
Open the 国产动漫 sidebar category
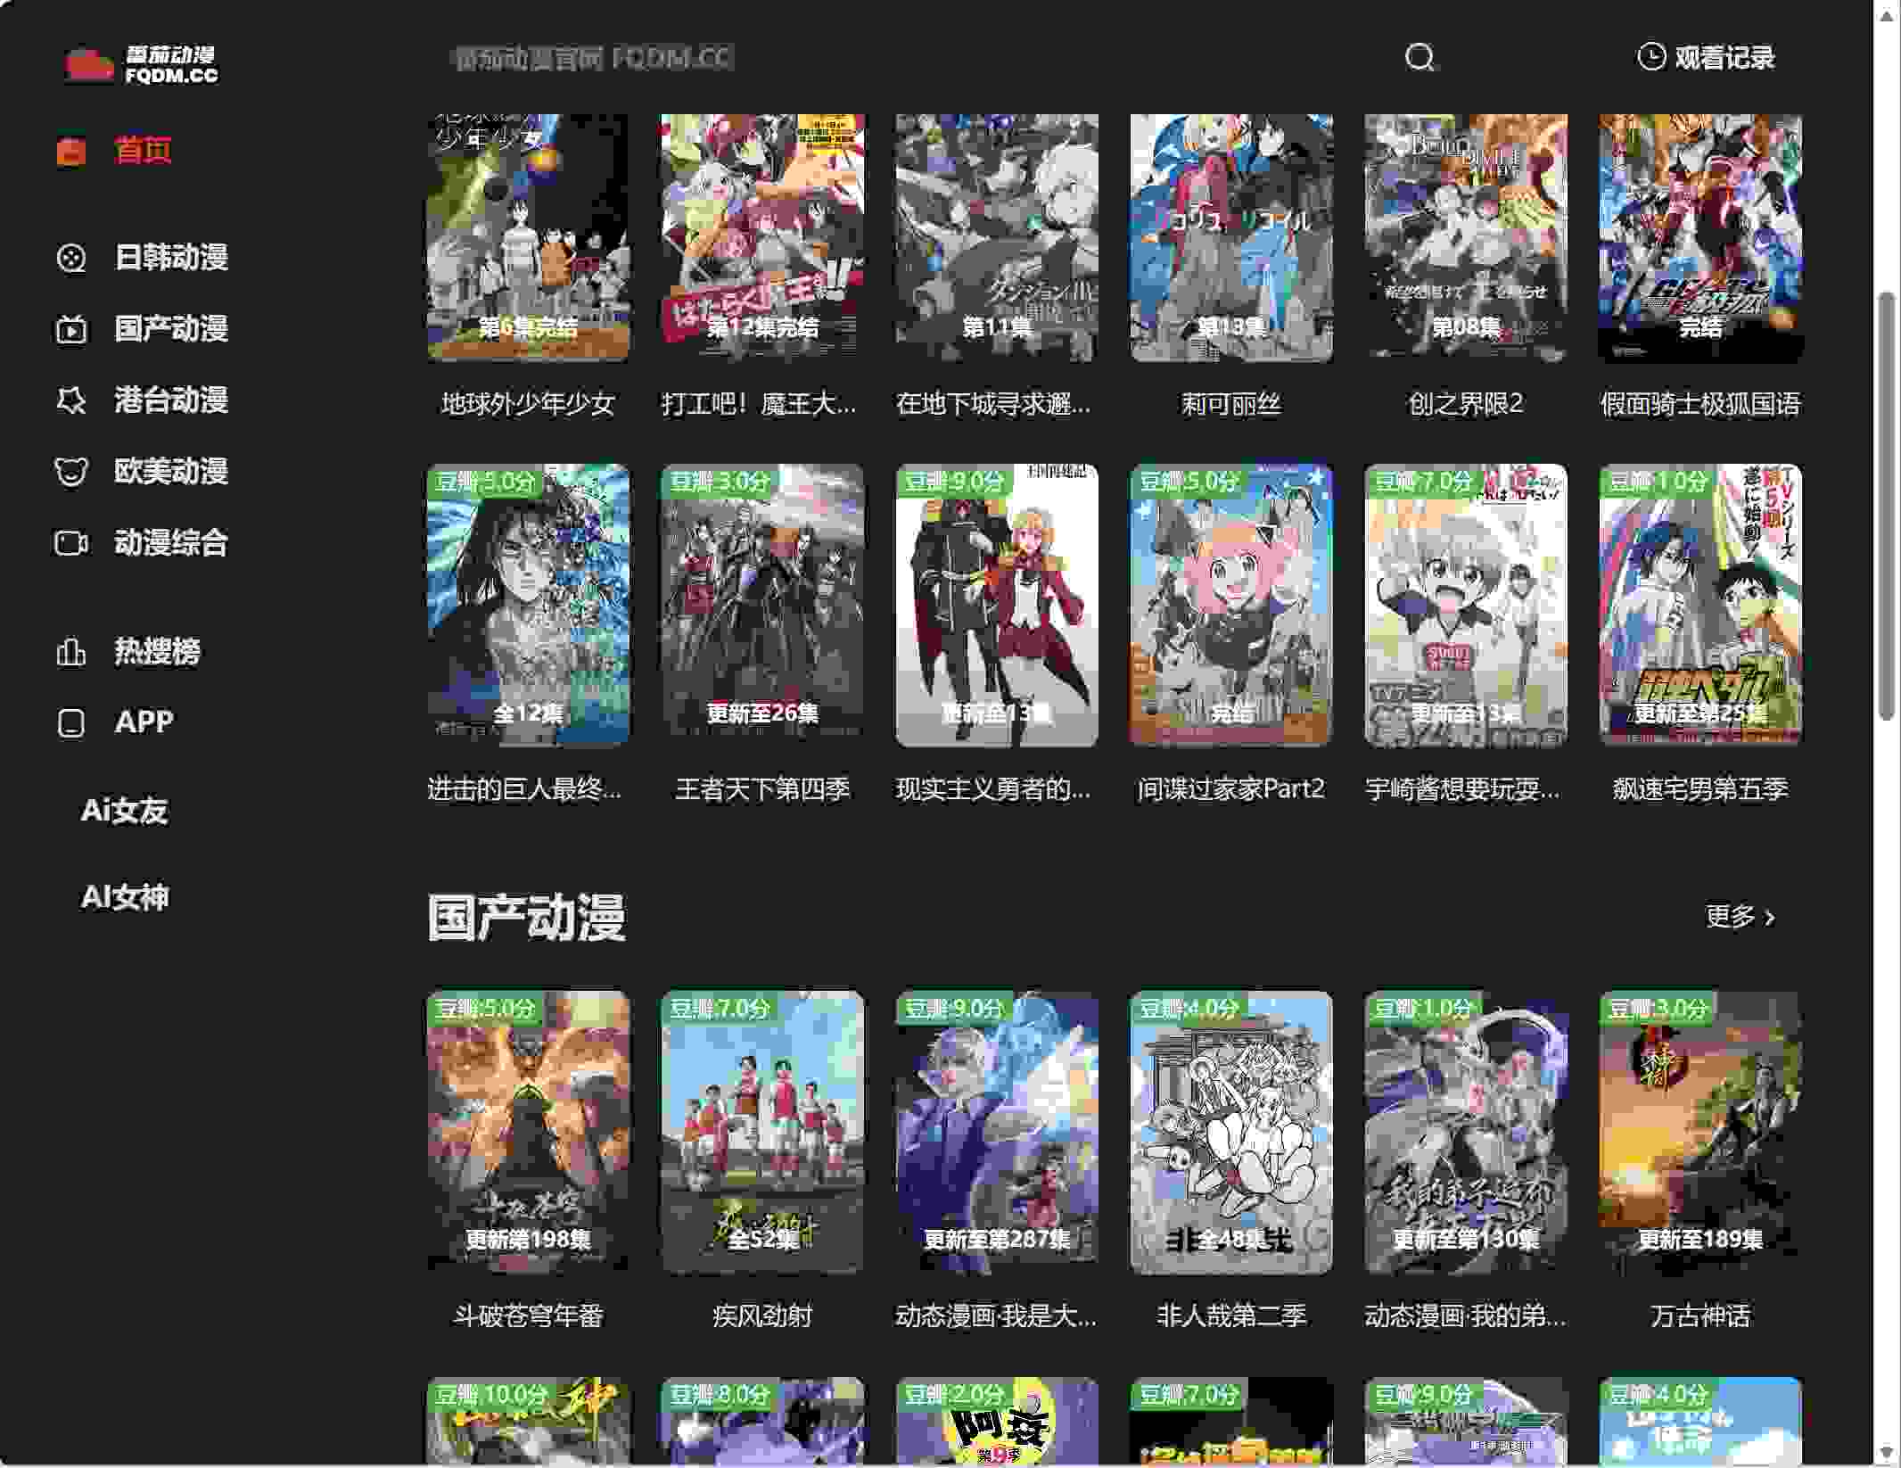click(171, 329)
